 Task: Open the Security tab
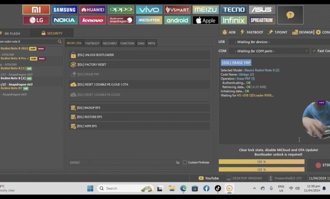click(x=52, y=33)
